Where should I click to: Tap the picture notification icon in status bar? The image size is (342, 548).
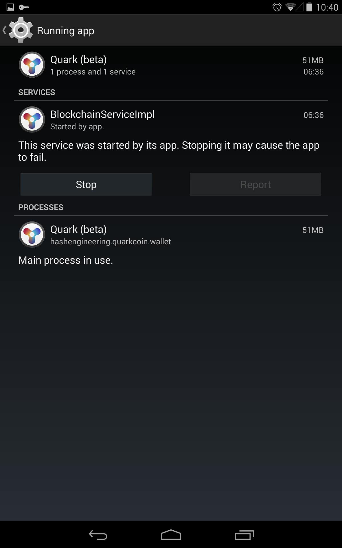click(x=10, y=7)
